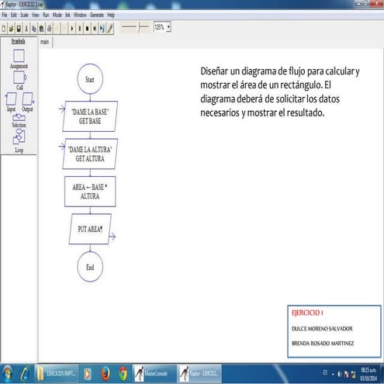384x384 pixels.
Task: Click the Paste toolbar icon
Action: click(x=41, y=29)
